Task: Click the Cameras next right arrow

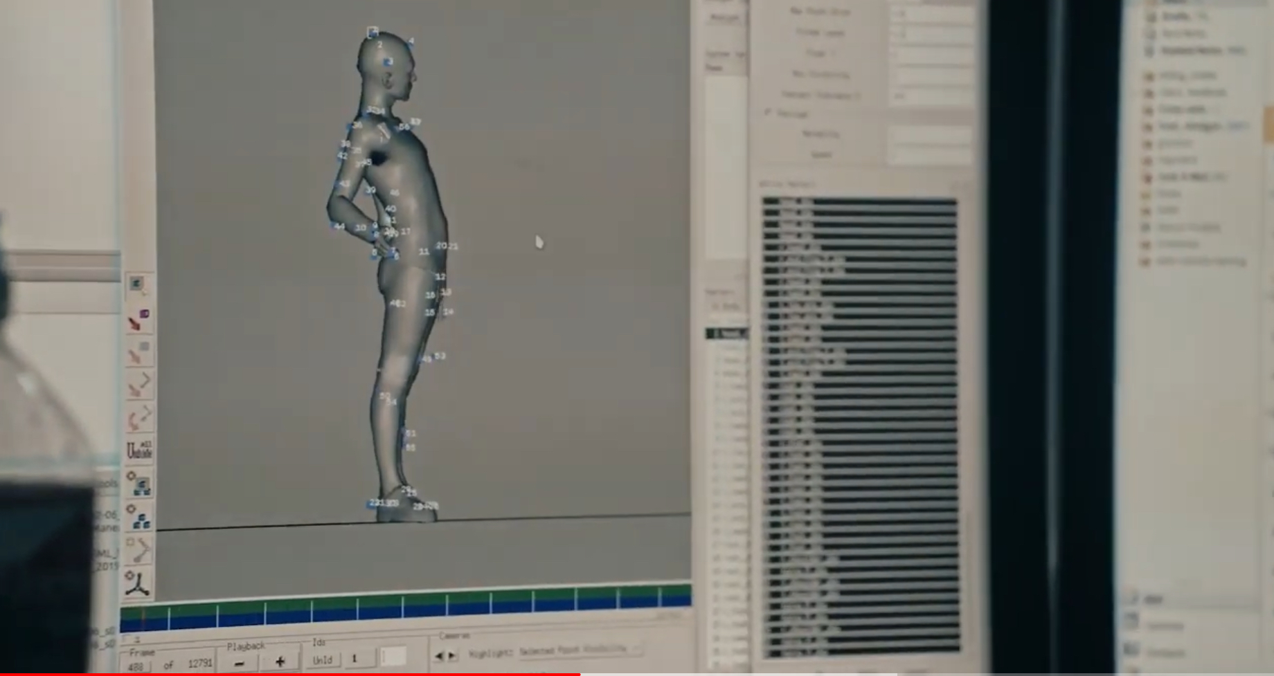Action: (x=452, y=655)
